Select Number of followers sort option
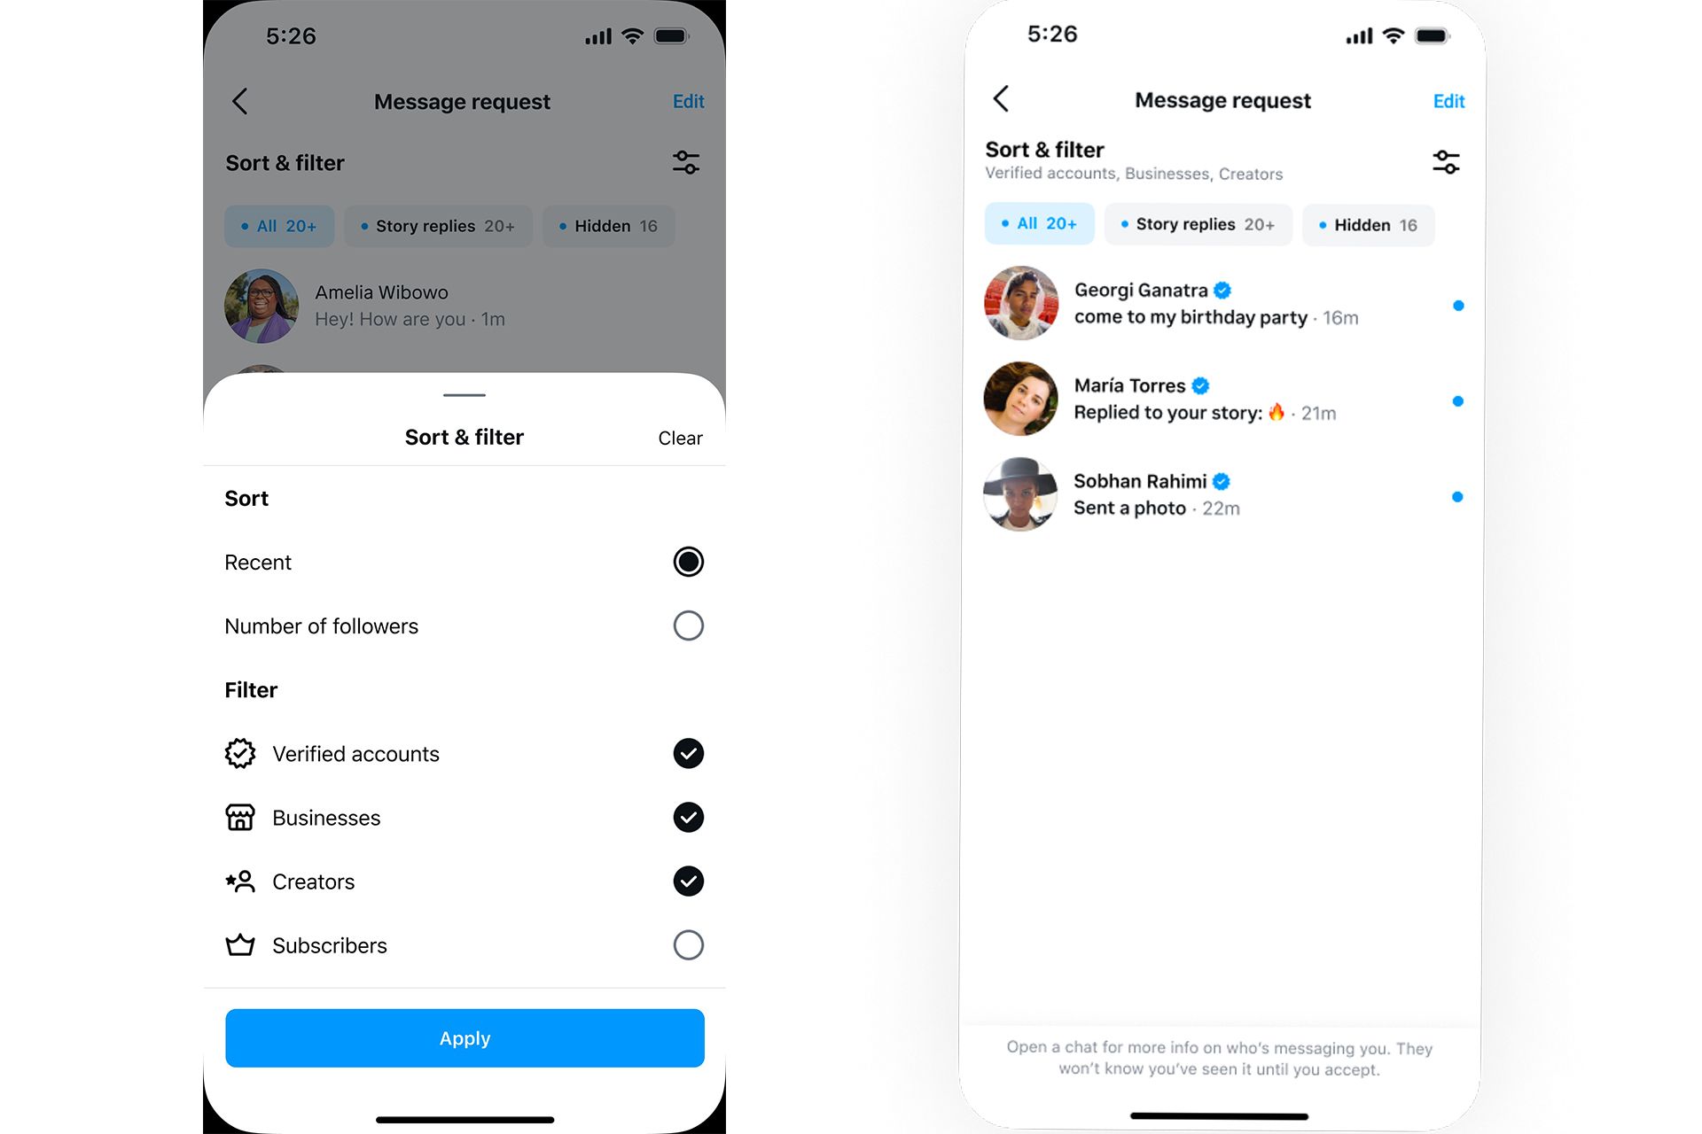 pos(688,625)
